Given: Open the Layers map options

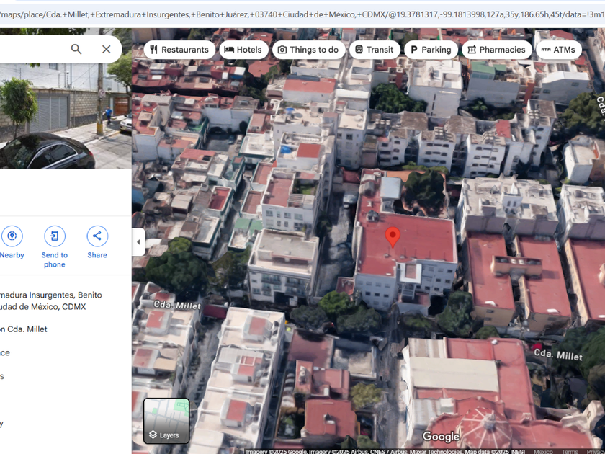Looking at the screenshot, I should point(166,421).
